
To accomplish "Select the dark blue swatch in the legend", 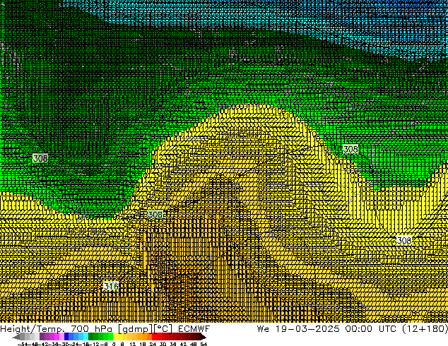I will (66, 336).
